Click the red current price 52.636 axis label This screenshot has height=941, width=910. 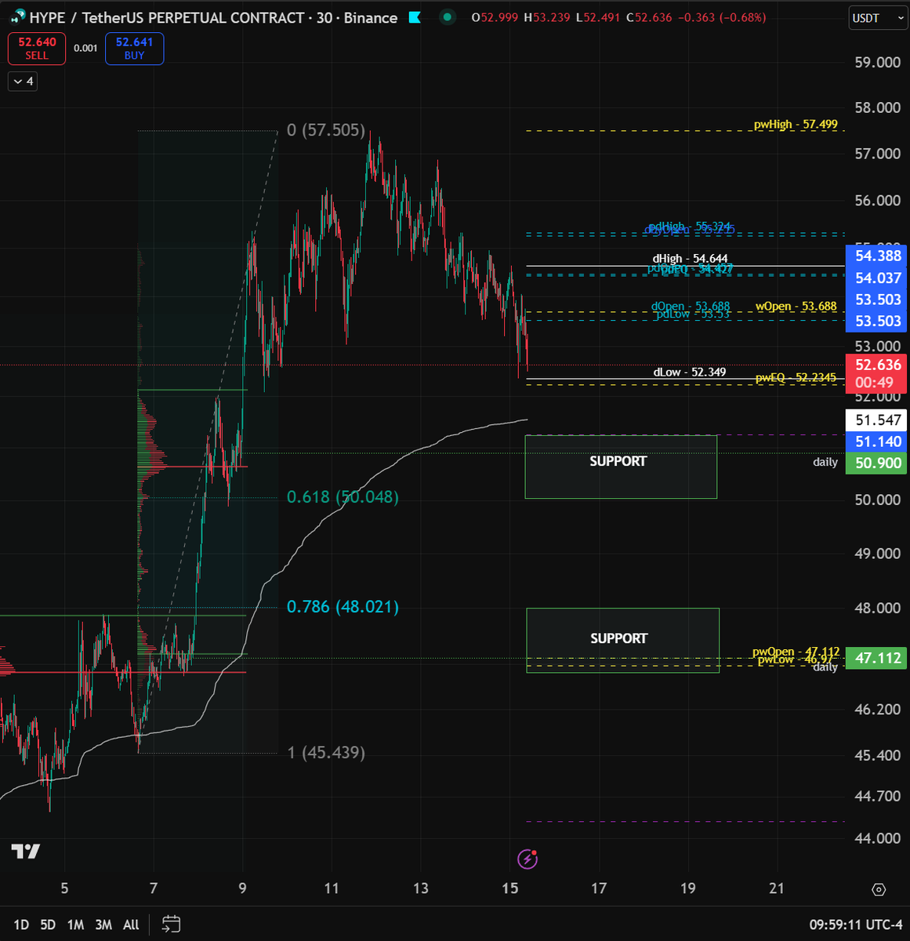click(x=878, y=373)
